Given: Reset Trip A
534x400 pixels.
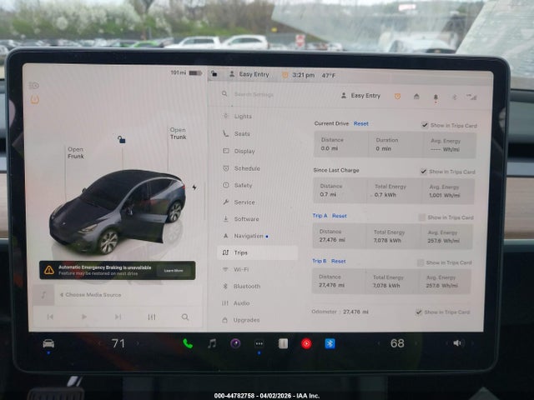Looking at the screenshot, I should pos(340,216).
